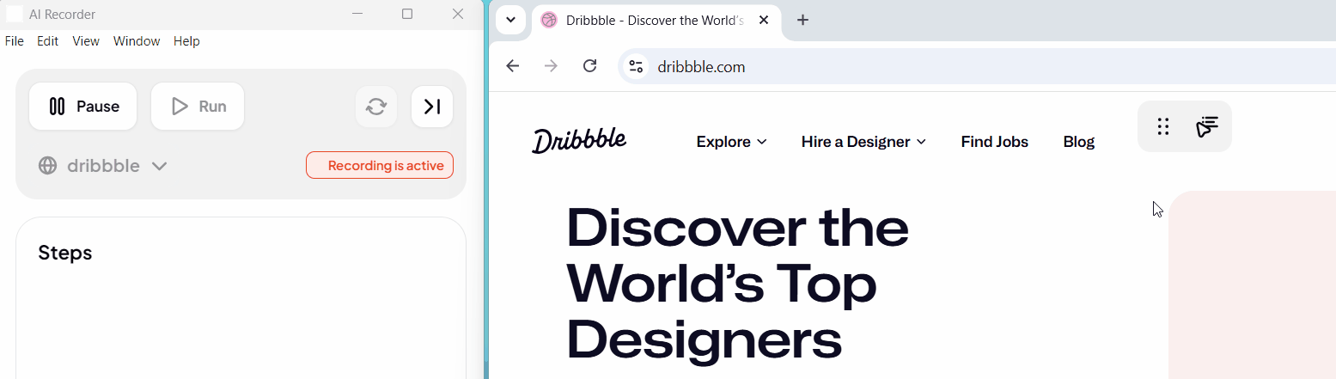Click the skip-to-end step icon

(x=432, y=107)
